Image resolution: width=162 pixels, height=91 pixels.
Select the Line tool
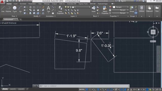[x=3, y=9]
